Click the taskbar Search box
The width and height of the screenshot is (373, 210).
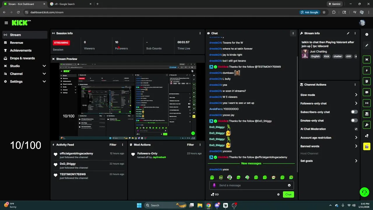click(166, 205)
